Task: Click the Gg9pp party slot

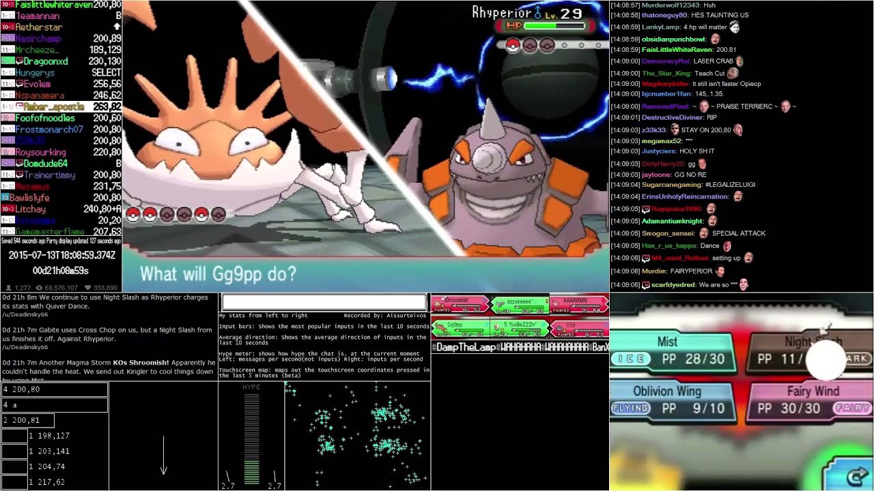Action: pos(460,329)
